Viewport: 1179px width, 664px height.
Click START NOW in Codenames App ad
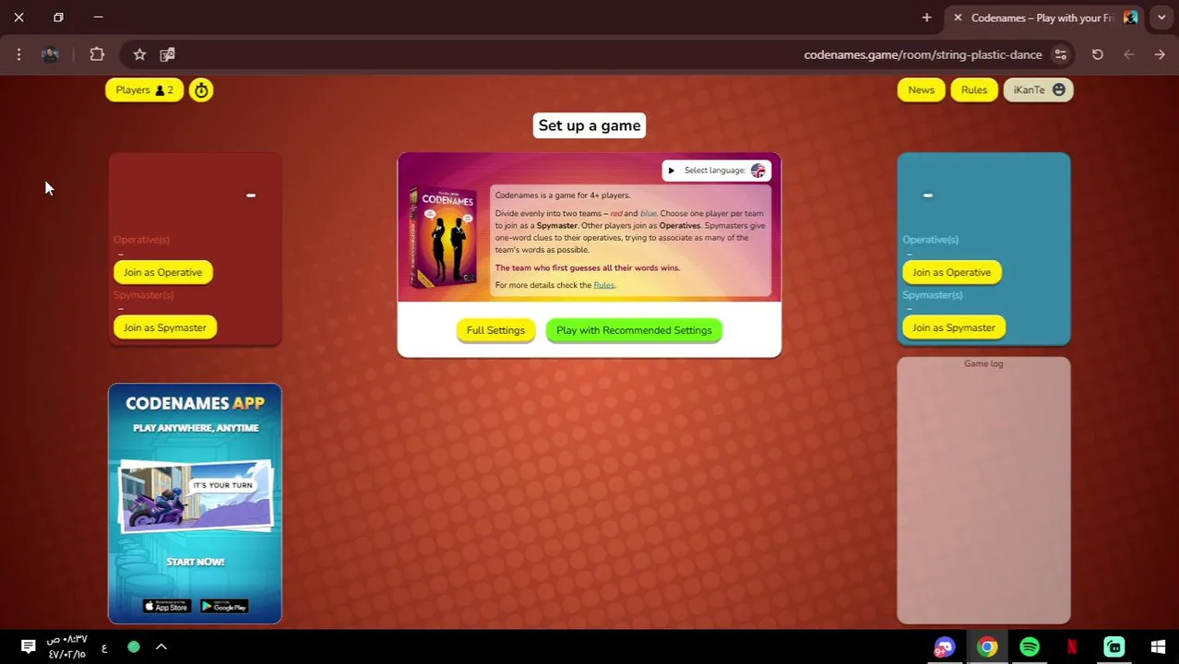point(195,562)
